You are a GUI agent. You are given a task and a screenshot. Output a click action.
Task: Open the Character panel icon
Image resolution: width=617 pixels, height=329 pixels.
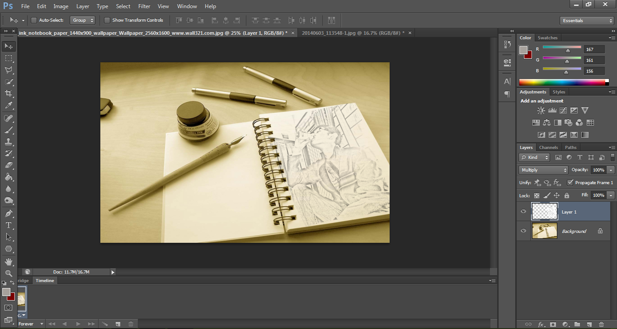507,82
